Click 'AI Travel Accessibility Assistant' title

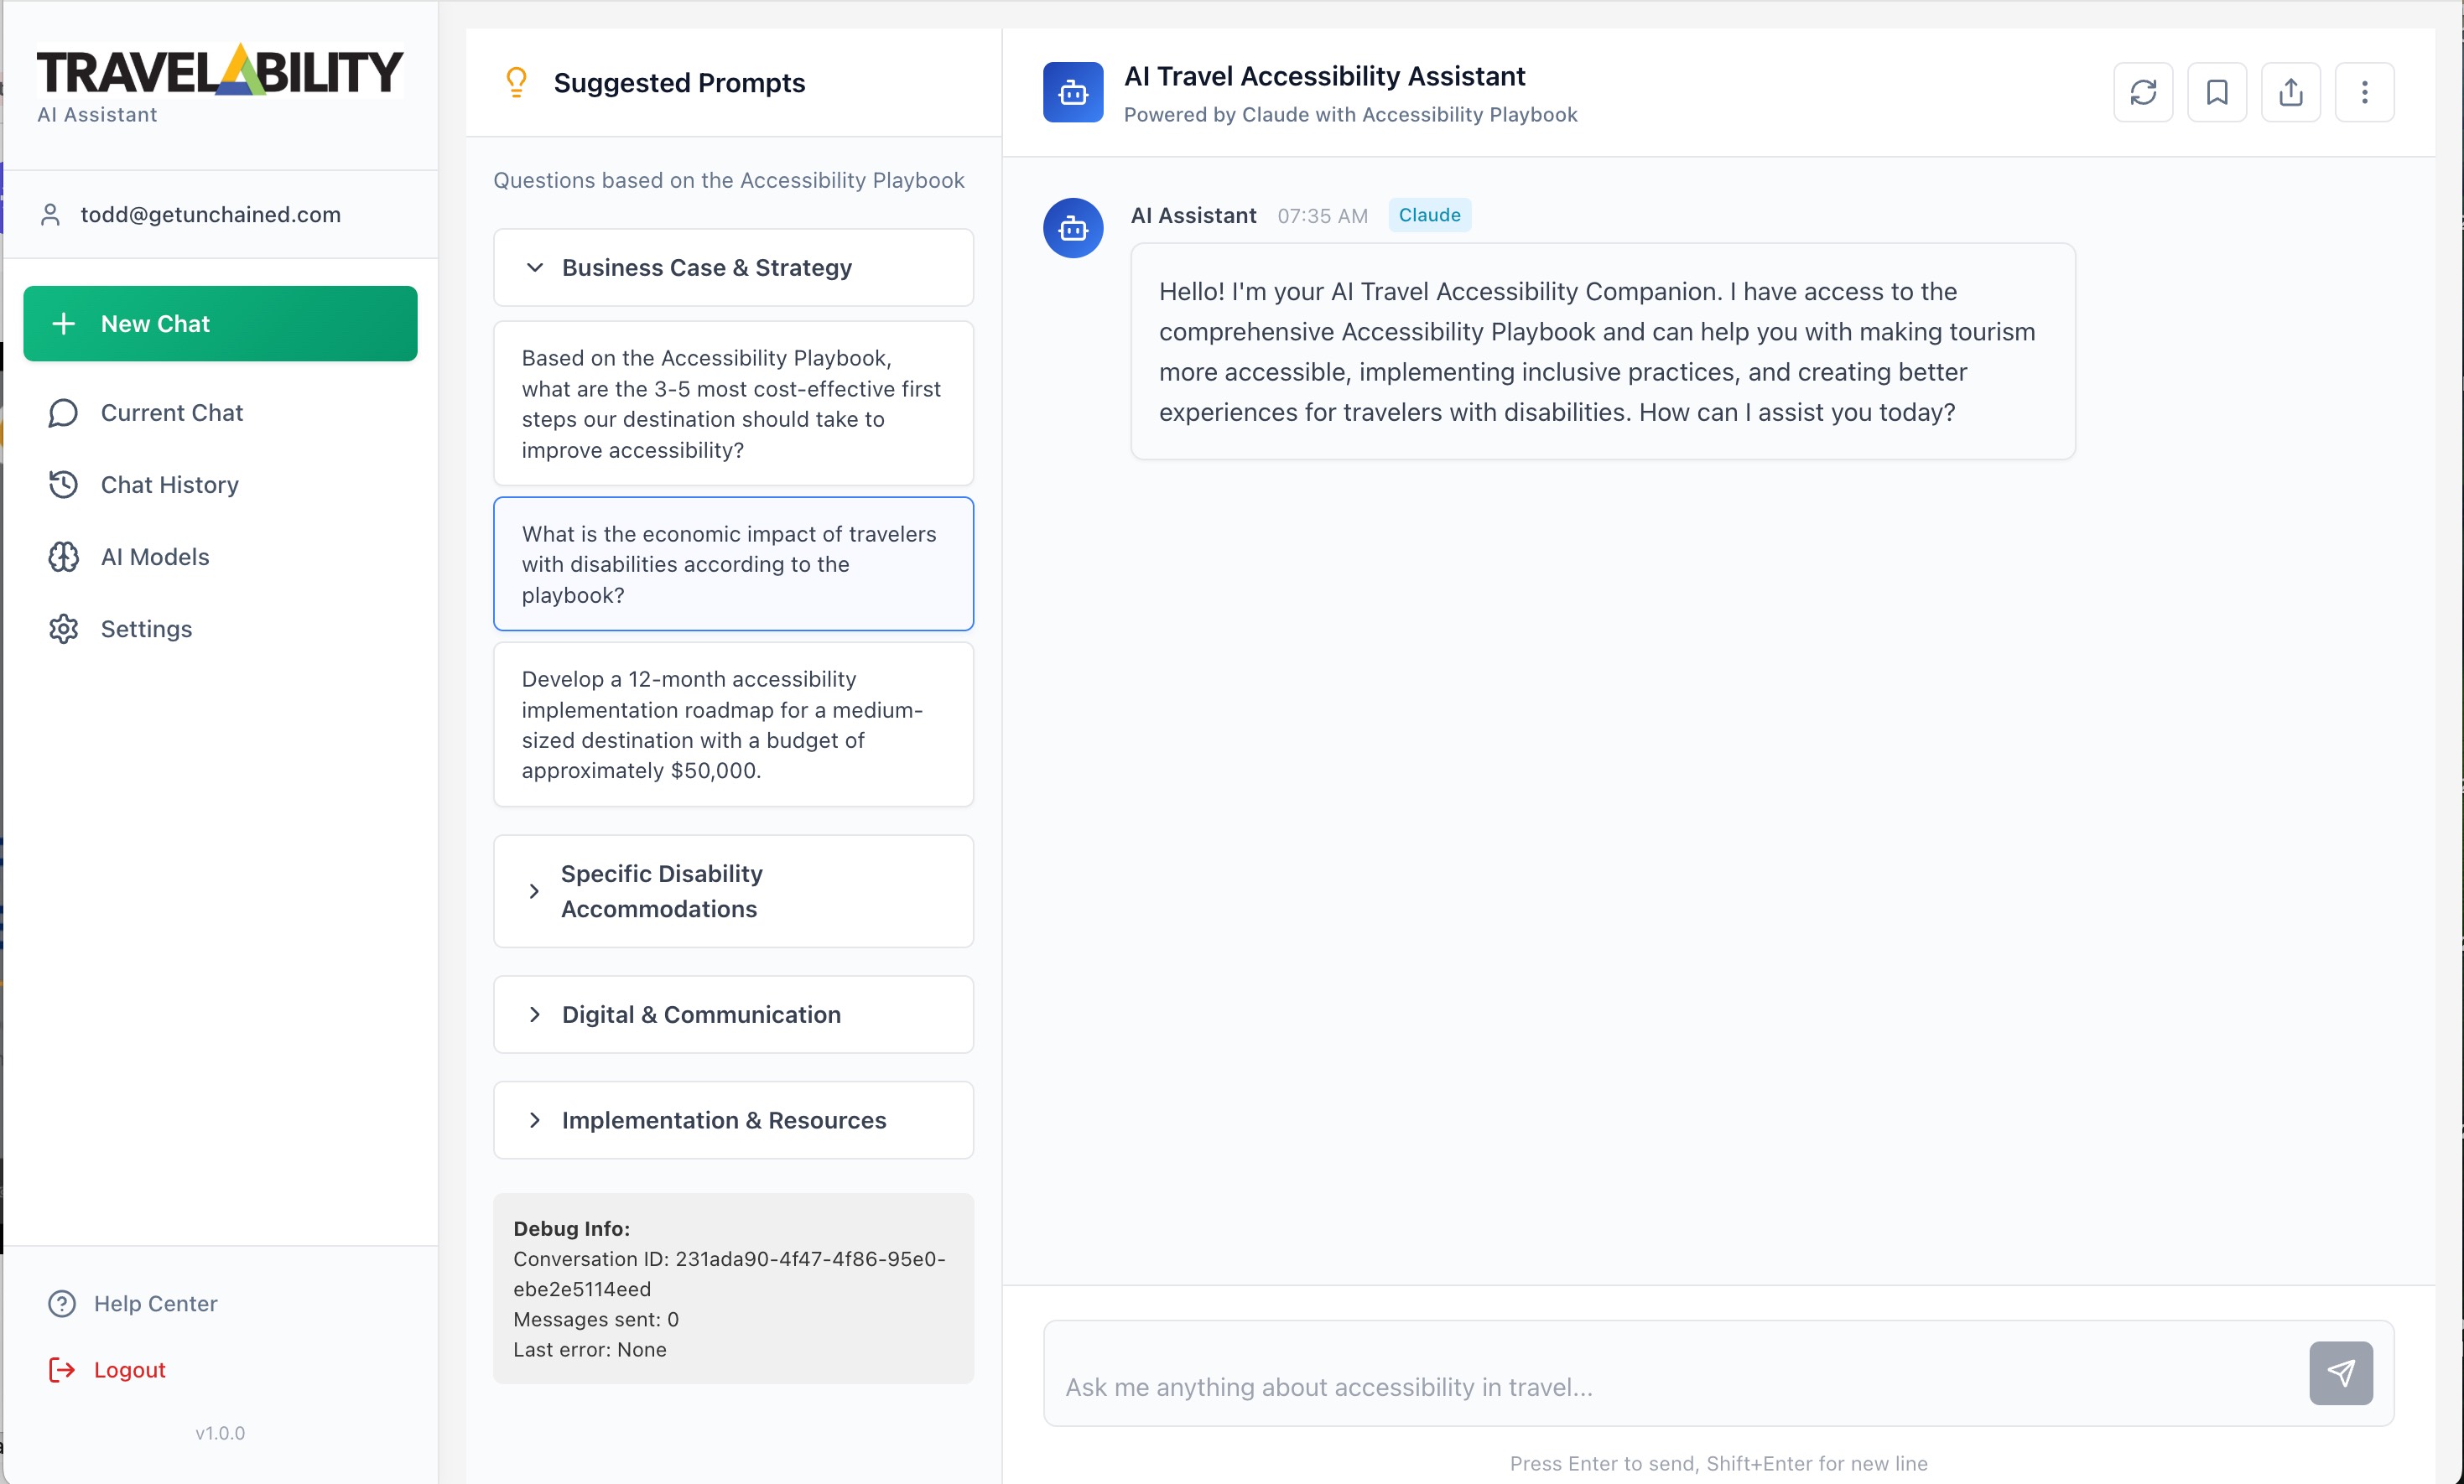click(x=1325, y=76)
